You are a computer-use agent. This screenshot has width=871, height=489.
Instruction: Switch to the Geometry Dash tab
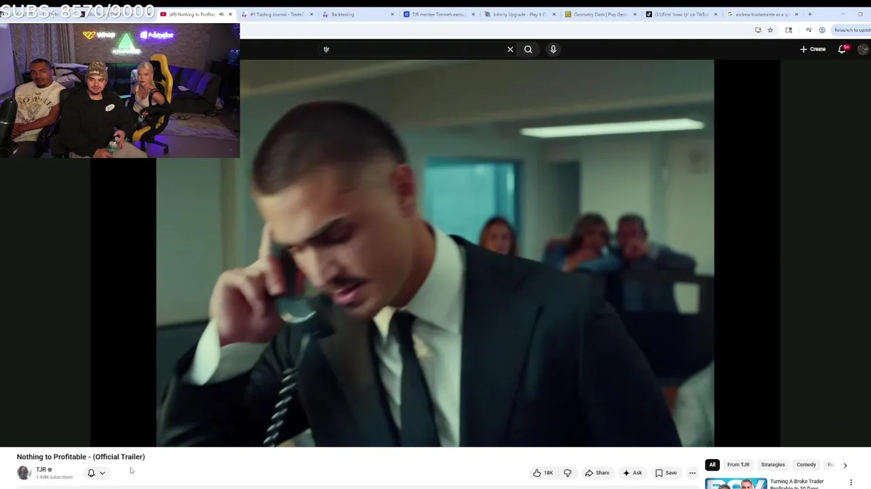point(600,14)
